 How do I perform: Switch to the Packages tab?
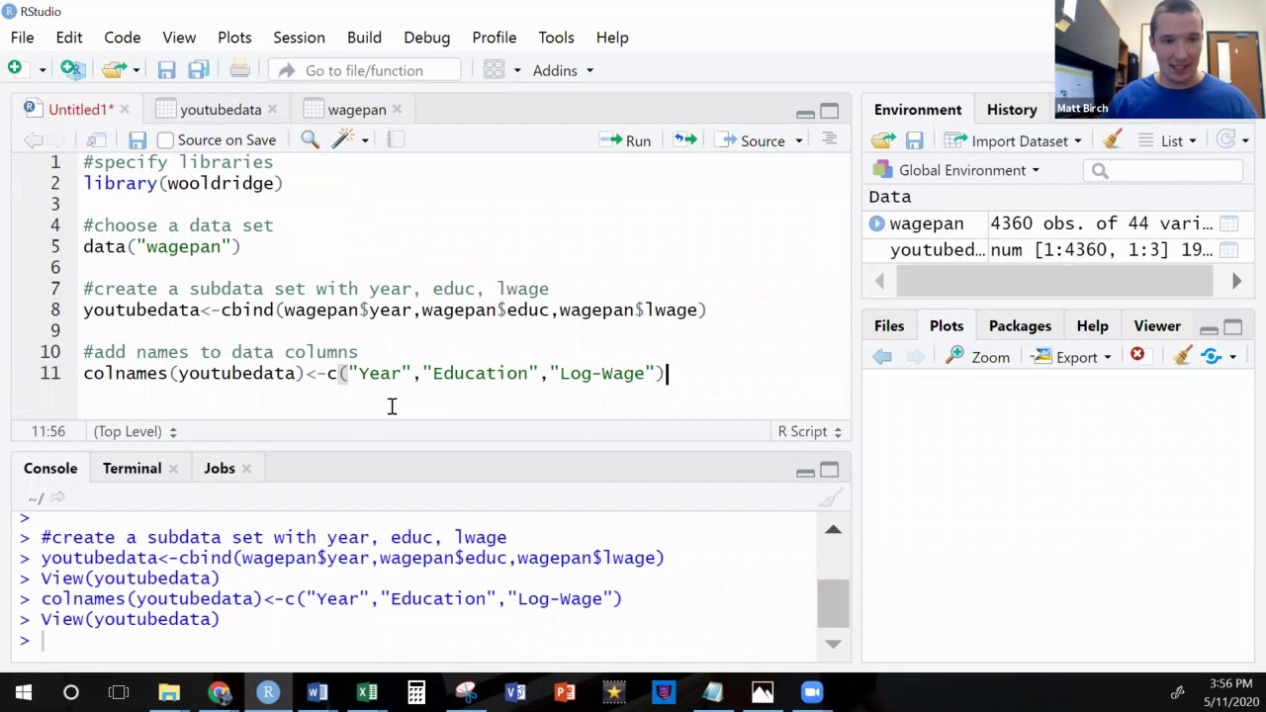click(1020, 326)
